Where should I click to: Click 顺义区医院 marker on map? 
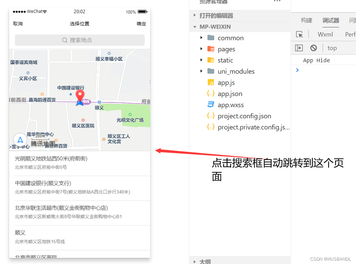(x=83, y=120)
